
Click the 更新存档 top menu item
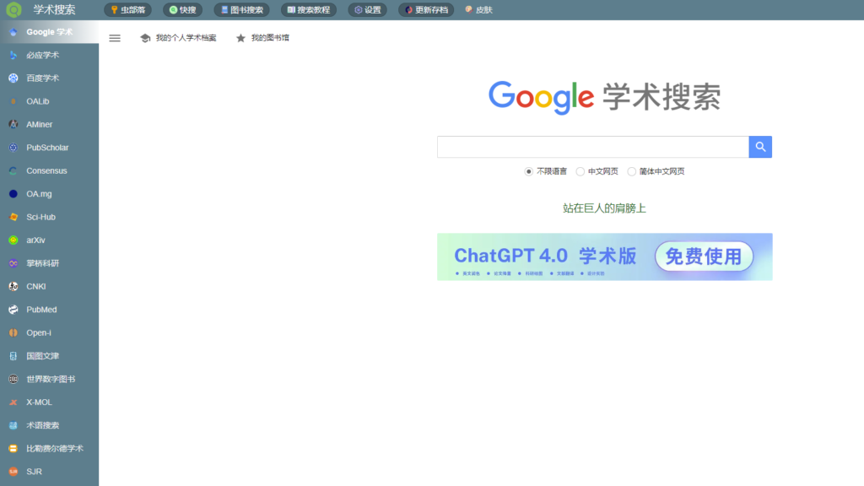(426, 10)
